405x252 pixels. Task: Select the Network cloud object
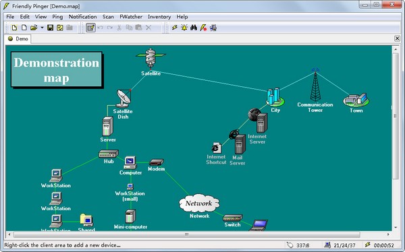click(x=199, y=203)
